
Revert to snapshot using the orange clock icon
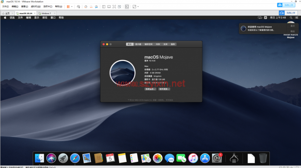click(x=91, y=7)
